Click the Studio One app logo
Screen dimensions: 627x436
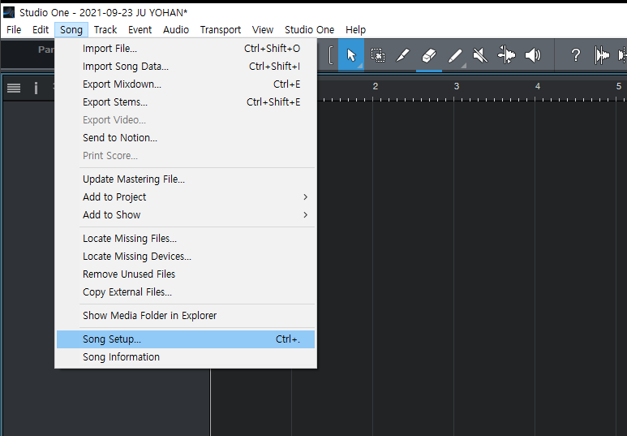(x=9, y=12)
